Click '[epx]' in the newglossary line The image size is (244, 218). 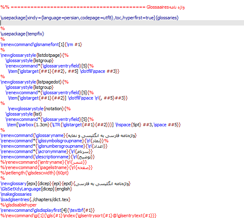click(32, 183)
